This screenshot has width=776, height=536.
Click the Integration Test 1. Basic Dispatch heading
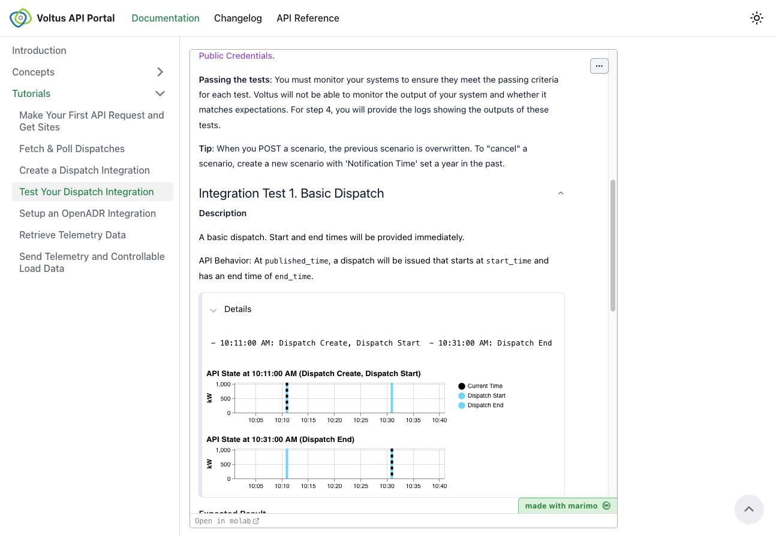(x=291, y=193)
